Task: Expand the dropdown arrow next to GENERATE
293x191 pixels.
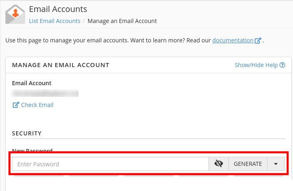Action: coord(276,164)
